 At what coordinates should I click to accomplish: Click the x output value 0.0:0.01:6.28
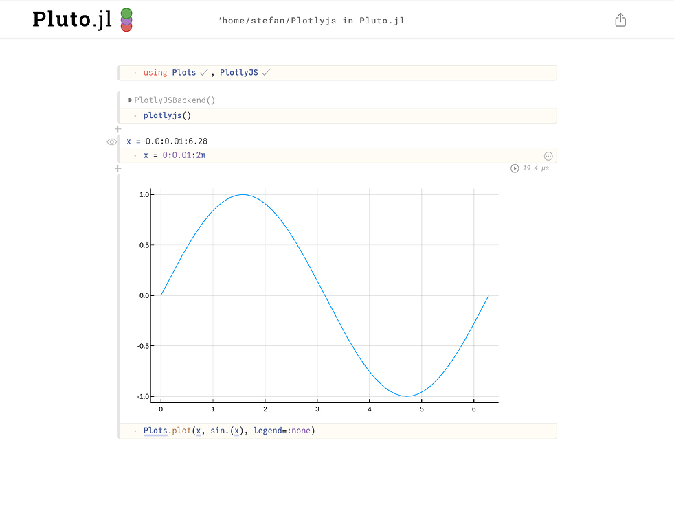coord(176,141)
